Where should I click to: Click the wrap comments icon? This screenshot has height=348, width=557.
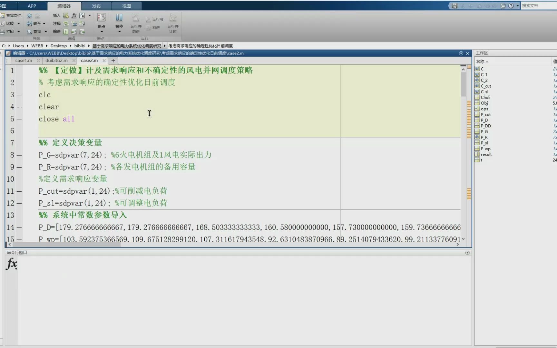point(82,24)
